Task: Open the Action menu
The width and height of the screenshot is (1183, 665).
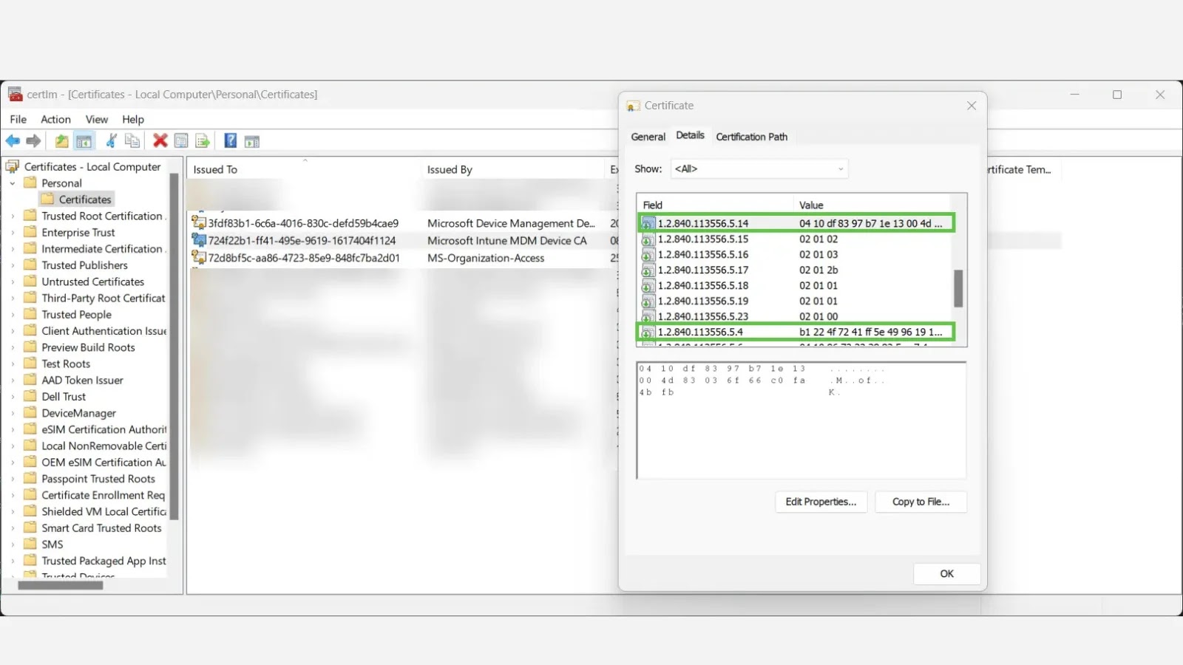Action: pyautogui.click(x=55, y=119)
